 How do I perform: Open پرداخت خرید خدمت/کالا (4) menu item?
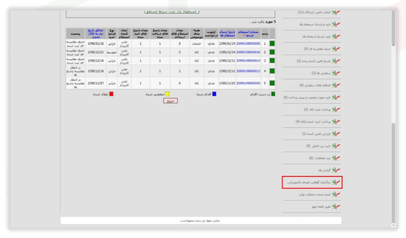click(x=313, y=122)
